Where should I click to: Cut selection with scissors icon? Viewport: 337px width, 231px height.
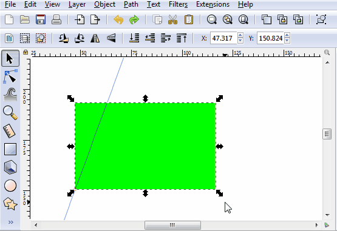(173, 20)
